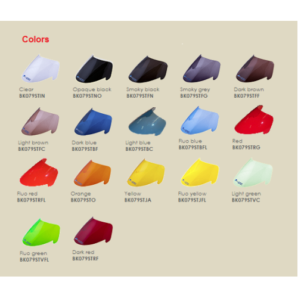Choose the Dark blue windscreen image
Screen dimensions: 298x298
pyautogui.click(x=93, y=122)
